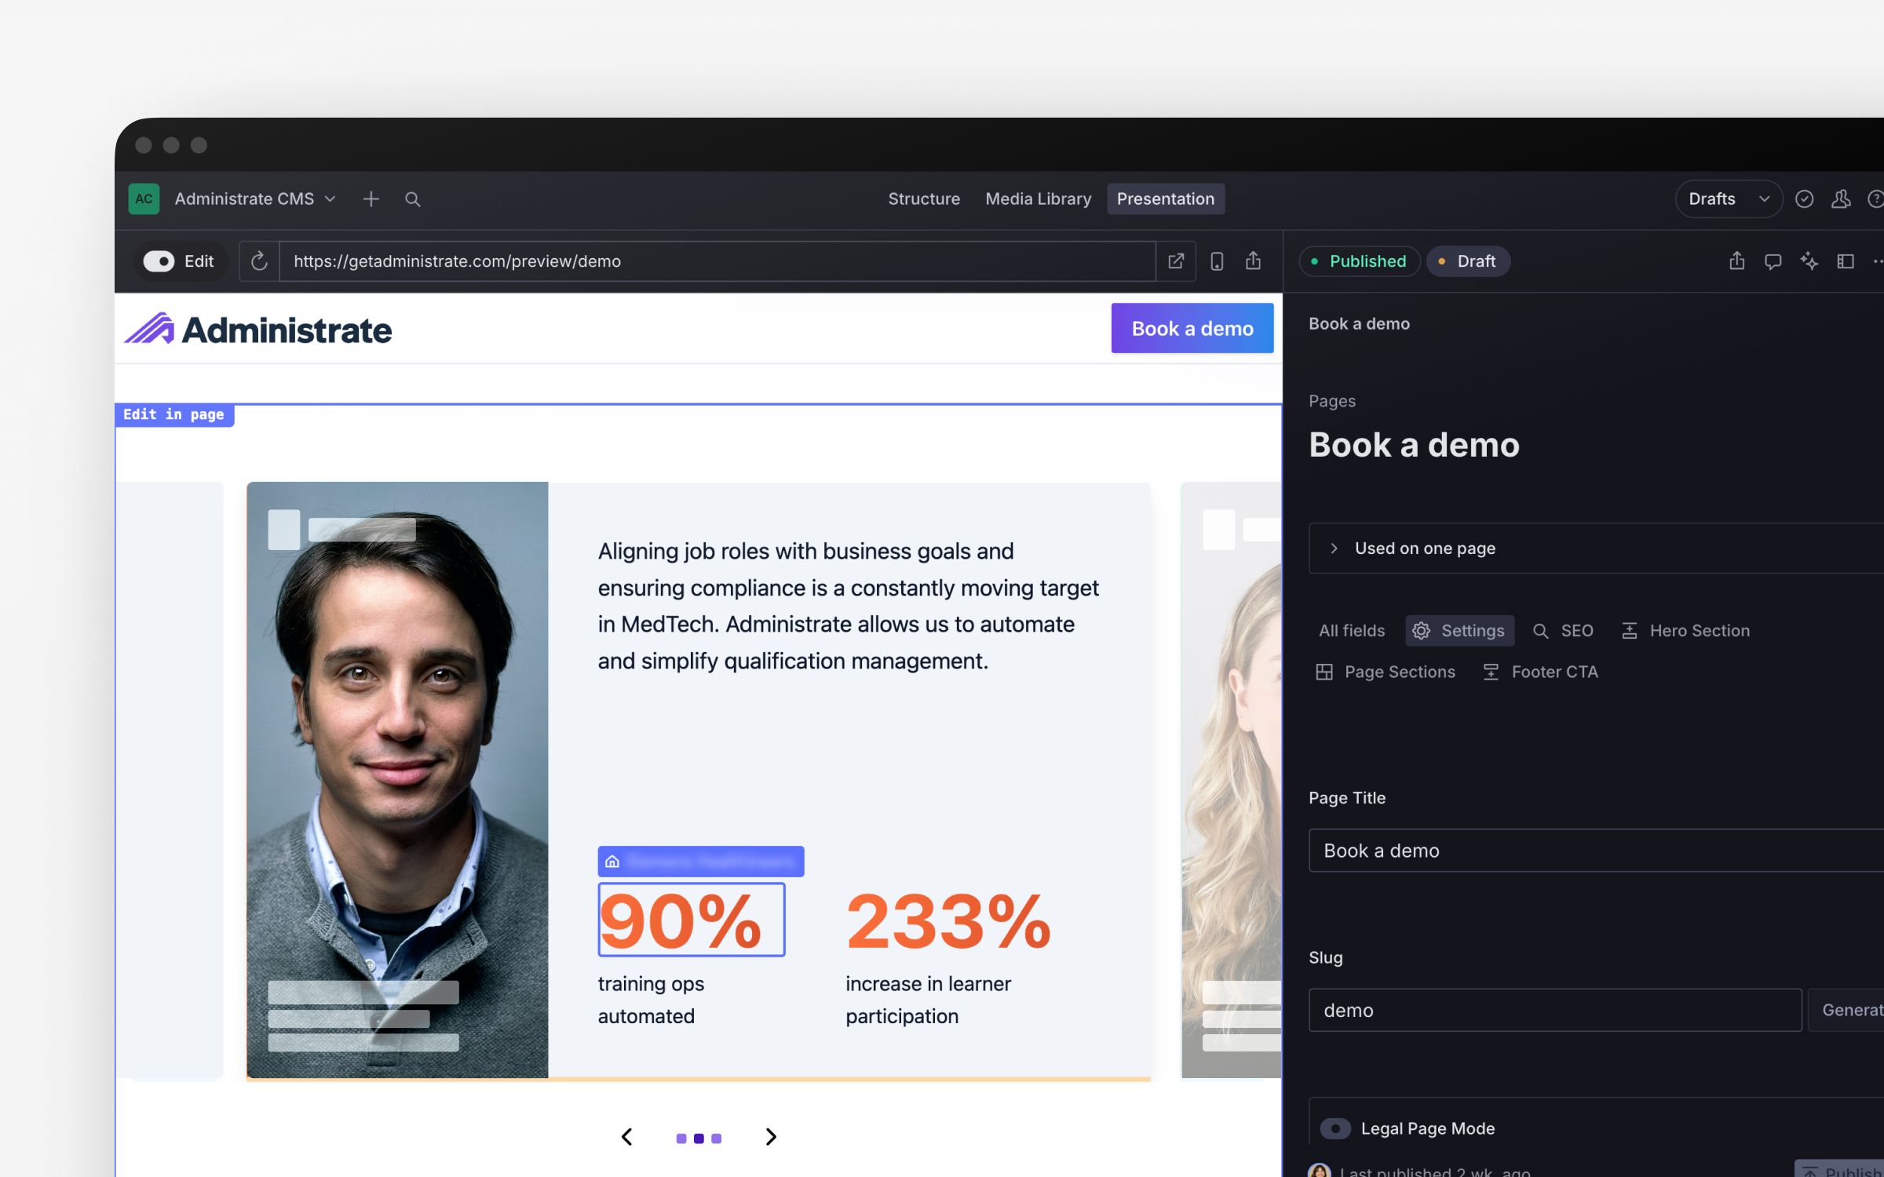Expand the Used on one page section
This screenshot has width=1884, height=1177.
[x=1596, y=548]
